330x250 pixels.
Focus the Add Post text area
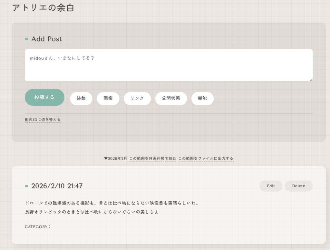pyautogui.click(x=168, y=65)
